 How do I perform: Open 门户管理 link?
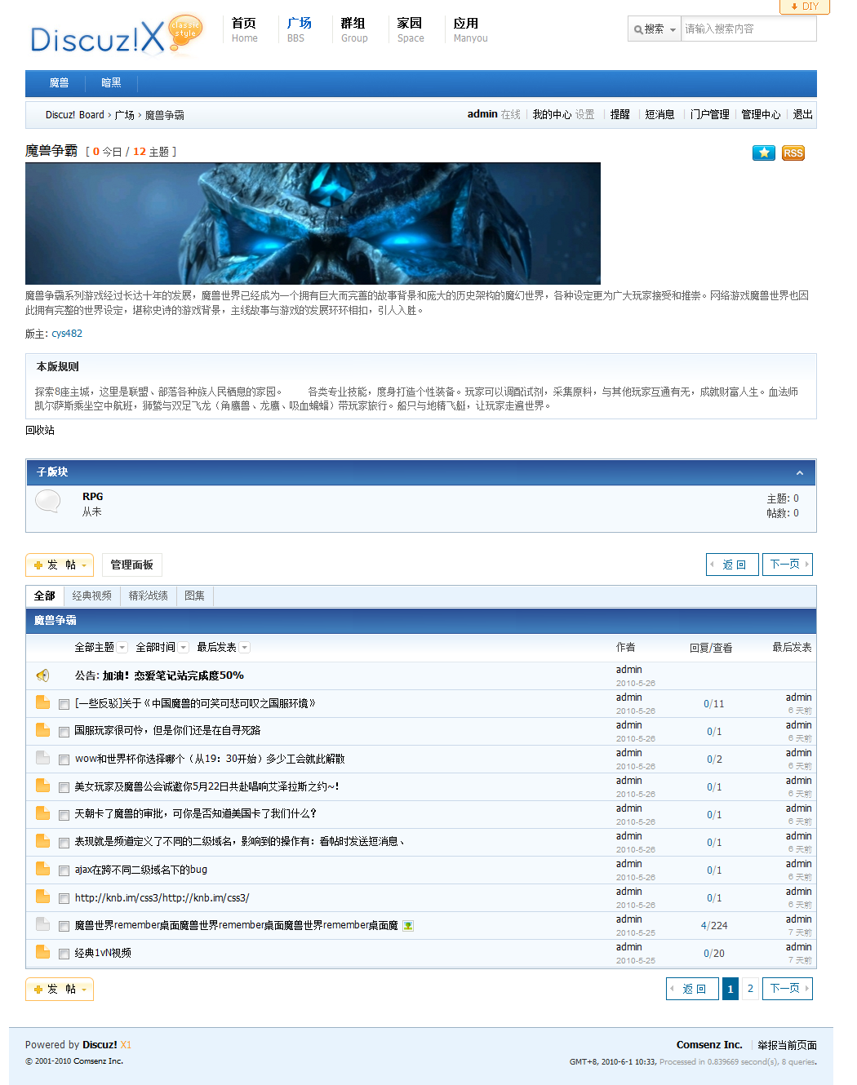(709, 114)
